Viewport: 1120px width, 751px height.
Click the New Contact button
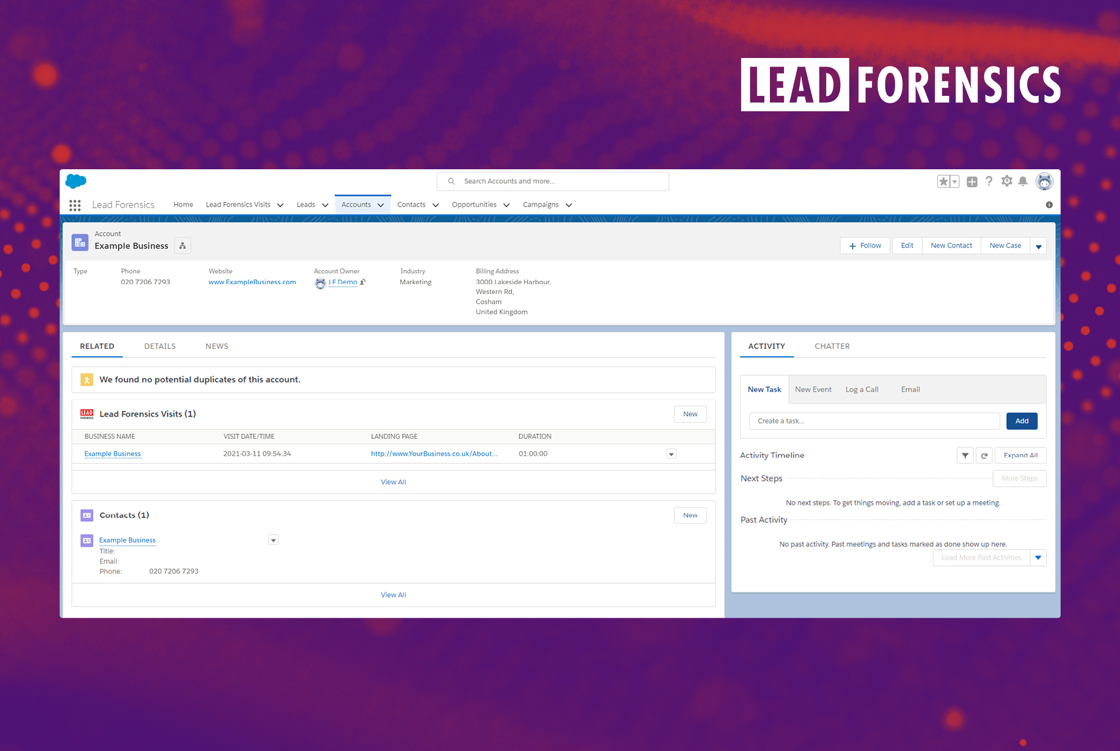coord(951,246)
